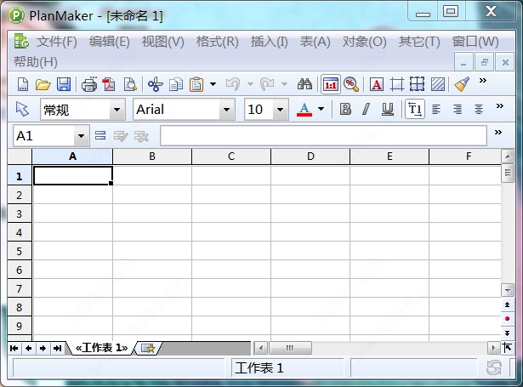
Task: Jump to the first sheet tab
Action: pyautogui.click(x=14, y=349)
